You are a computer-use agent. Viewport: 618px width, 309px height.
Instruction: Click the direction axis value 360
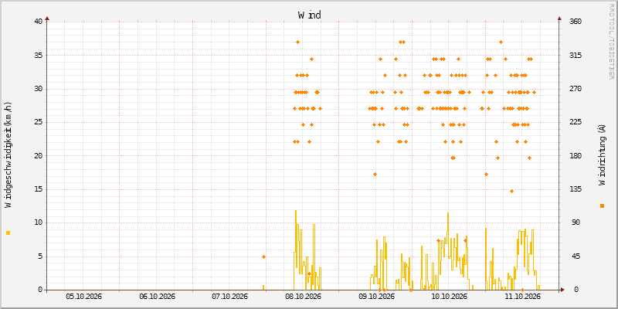point(576,22)
